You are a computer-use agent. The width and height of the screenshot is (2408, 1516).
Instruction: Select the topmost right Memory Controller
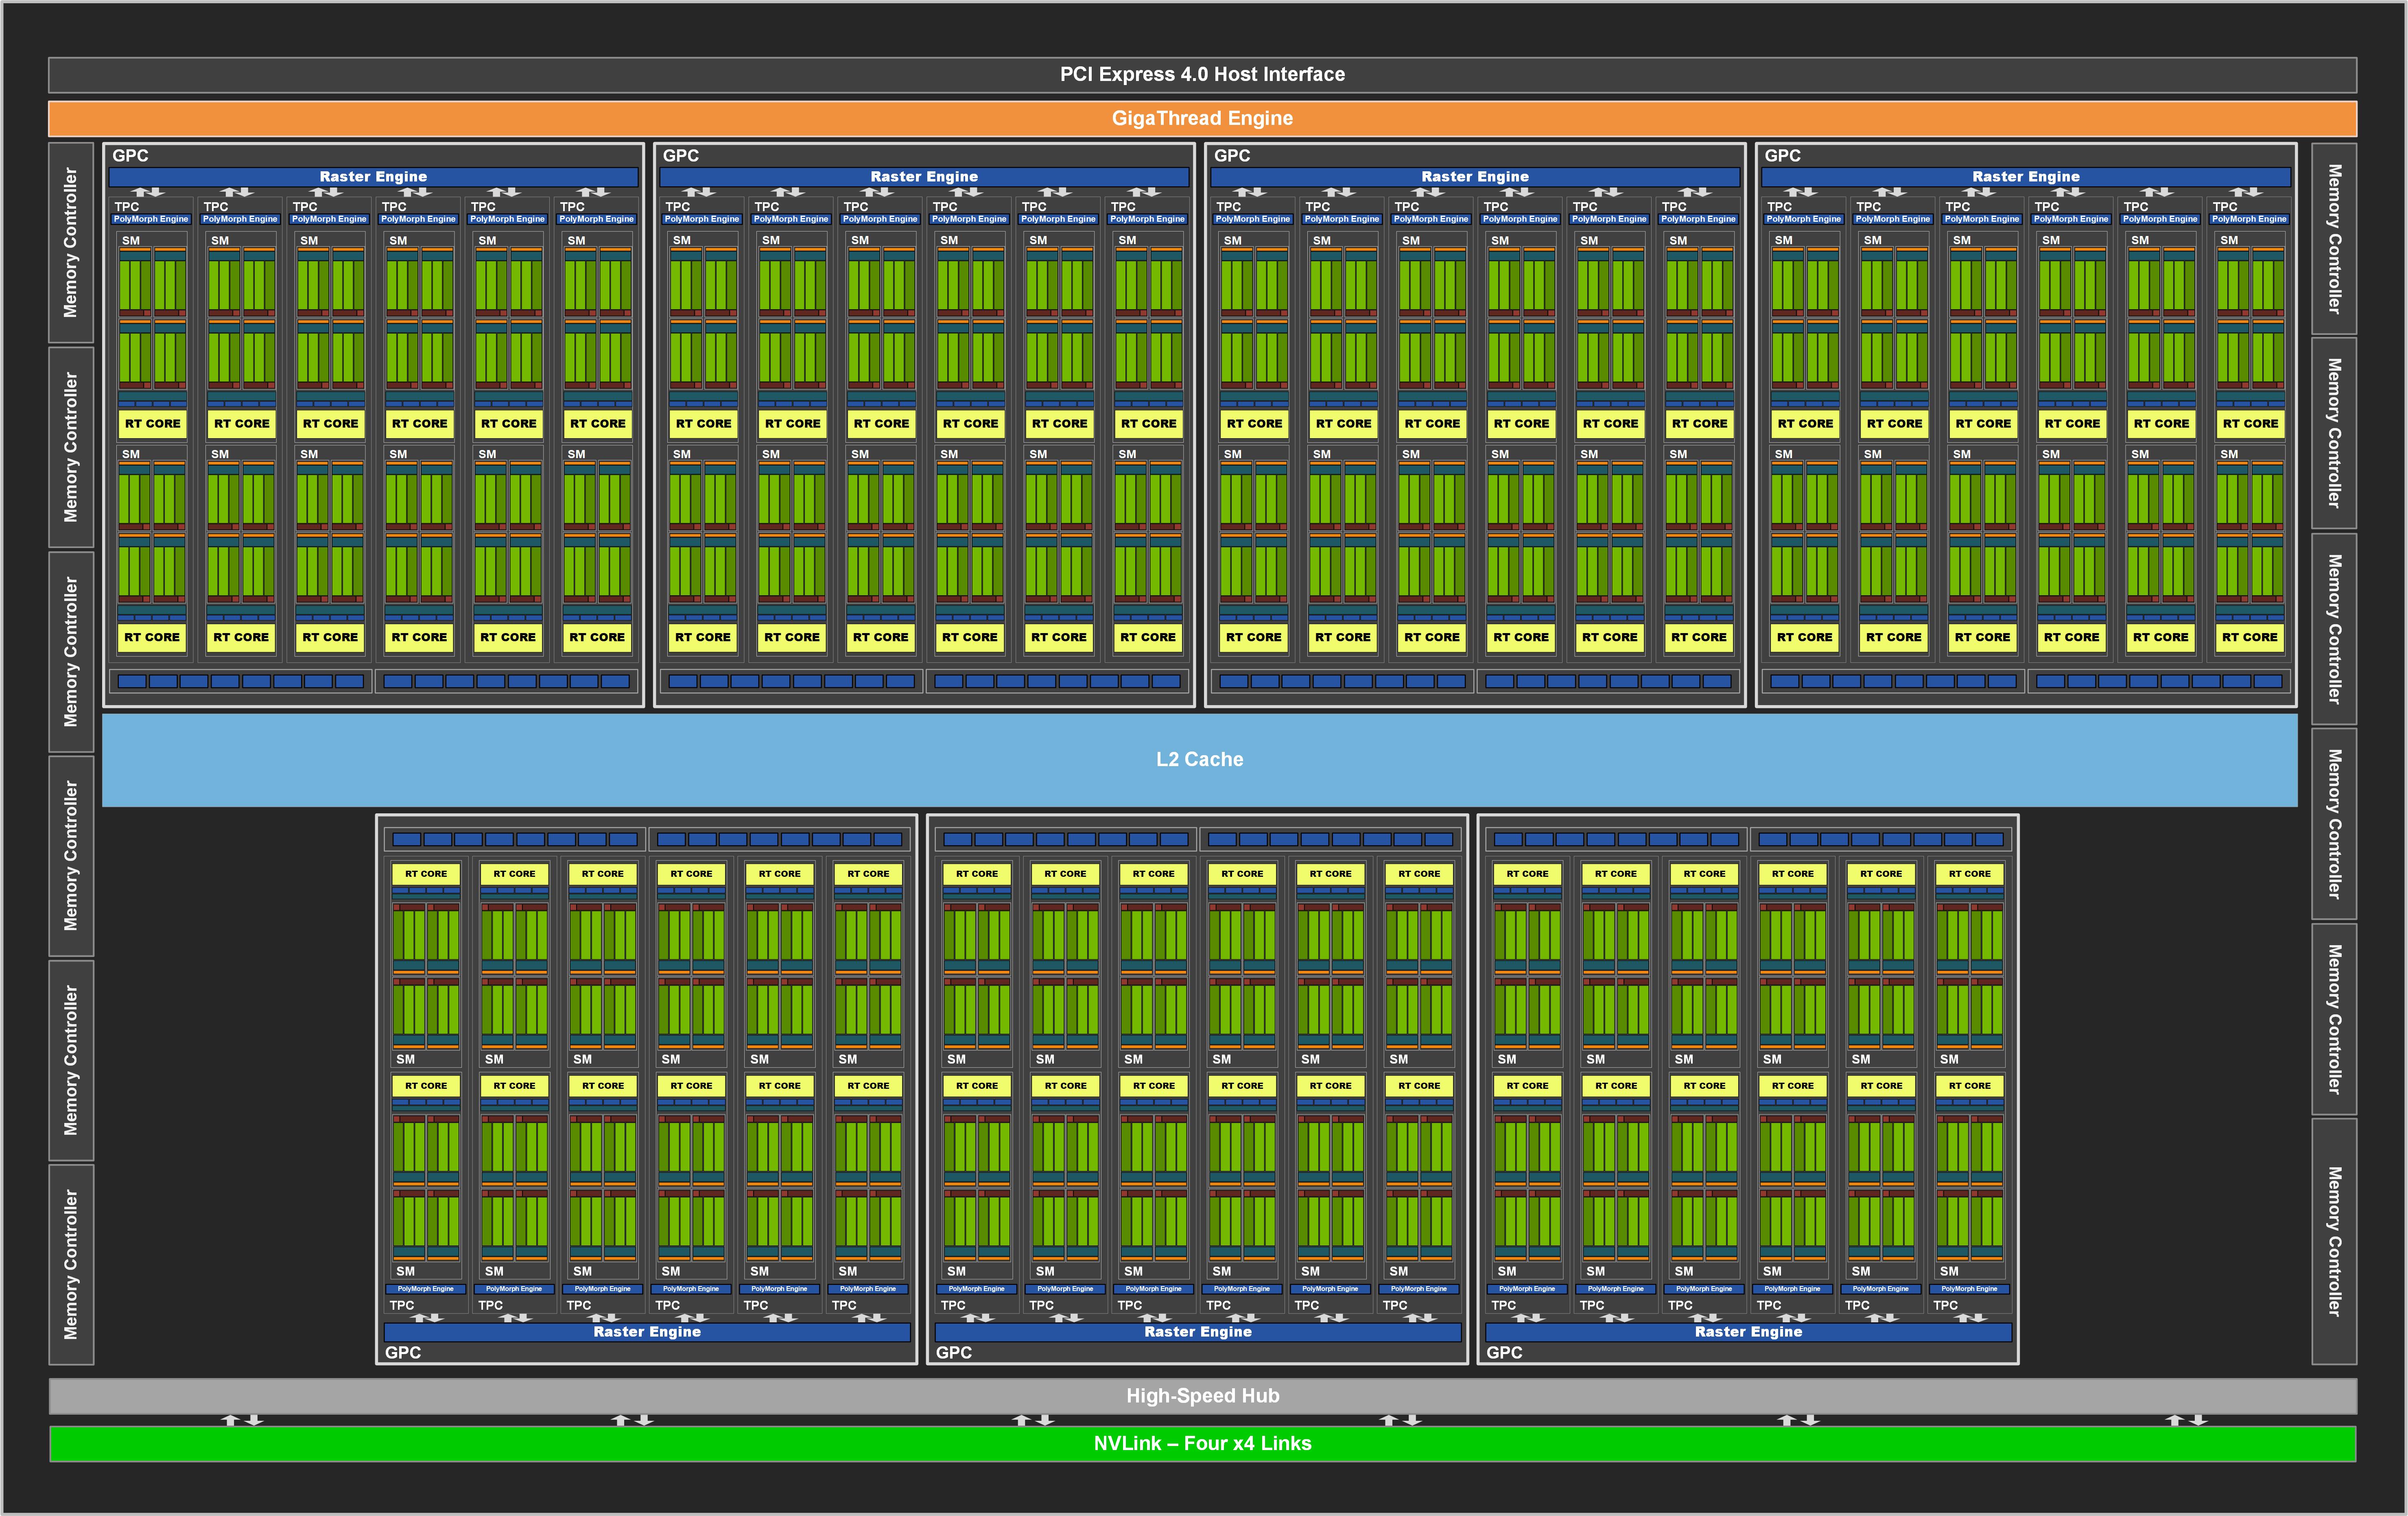coord(2334,239)
